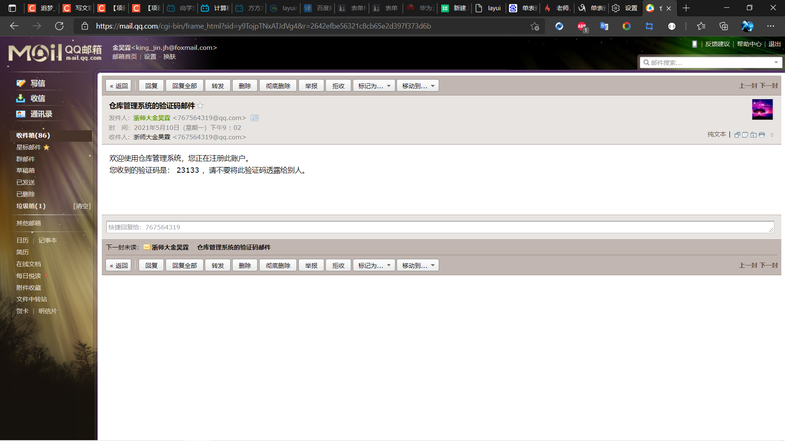Expand more options double-chevron in header
Viewport: 785px width, 441px height.
(x=772, y=135)
